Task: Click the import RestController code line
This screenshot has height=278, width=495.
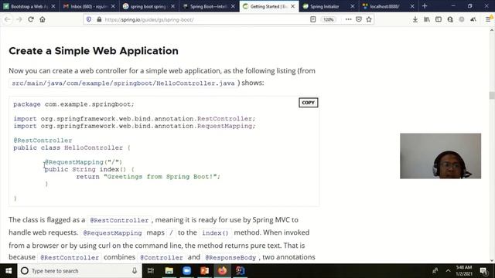Action: click(x=134, y=119)
